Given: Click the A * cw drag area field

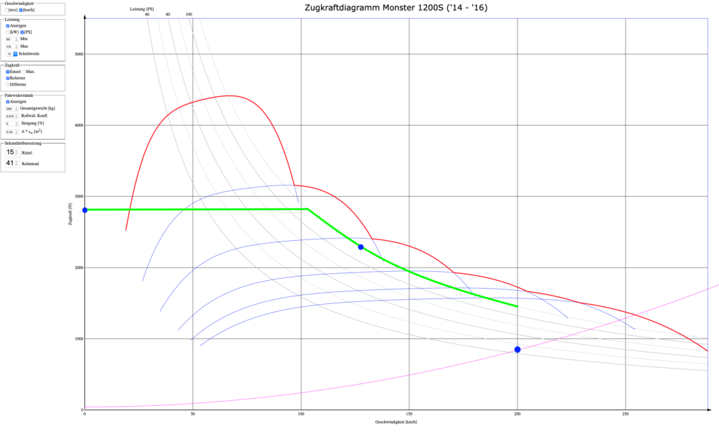Looking at the screenshot, I should tap(12, 131).
